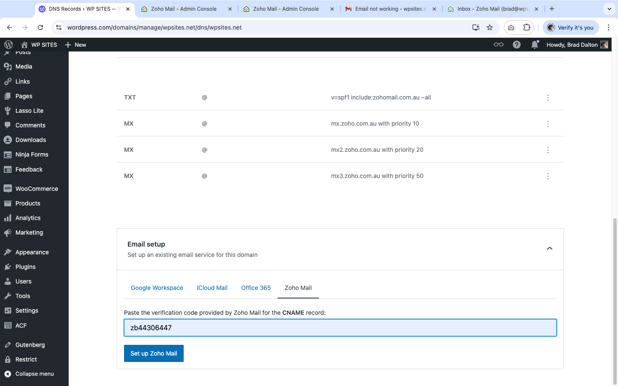The image size is (618, 386).
Task: Open WooCommerce in the sidebar
Action: pyautogui.click(x=36, y=189)
